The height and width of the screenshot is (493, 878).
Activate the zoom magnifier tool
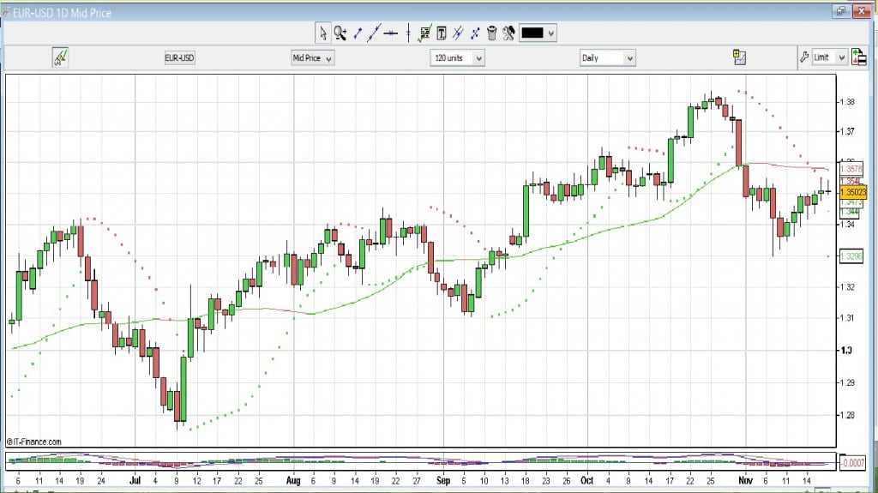tap(340, 33)
